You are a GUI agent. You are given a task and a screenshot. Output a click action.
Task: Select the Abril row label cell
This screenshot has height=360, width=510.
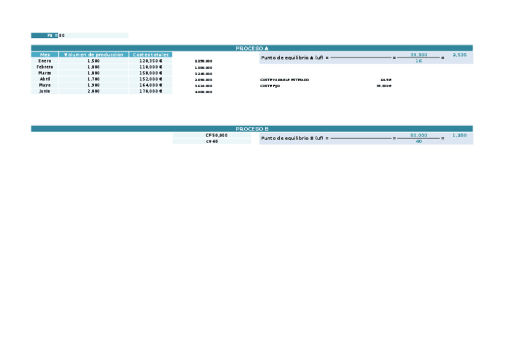click(45, 79)
